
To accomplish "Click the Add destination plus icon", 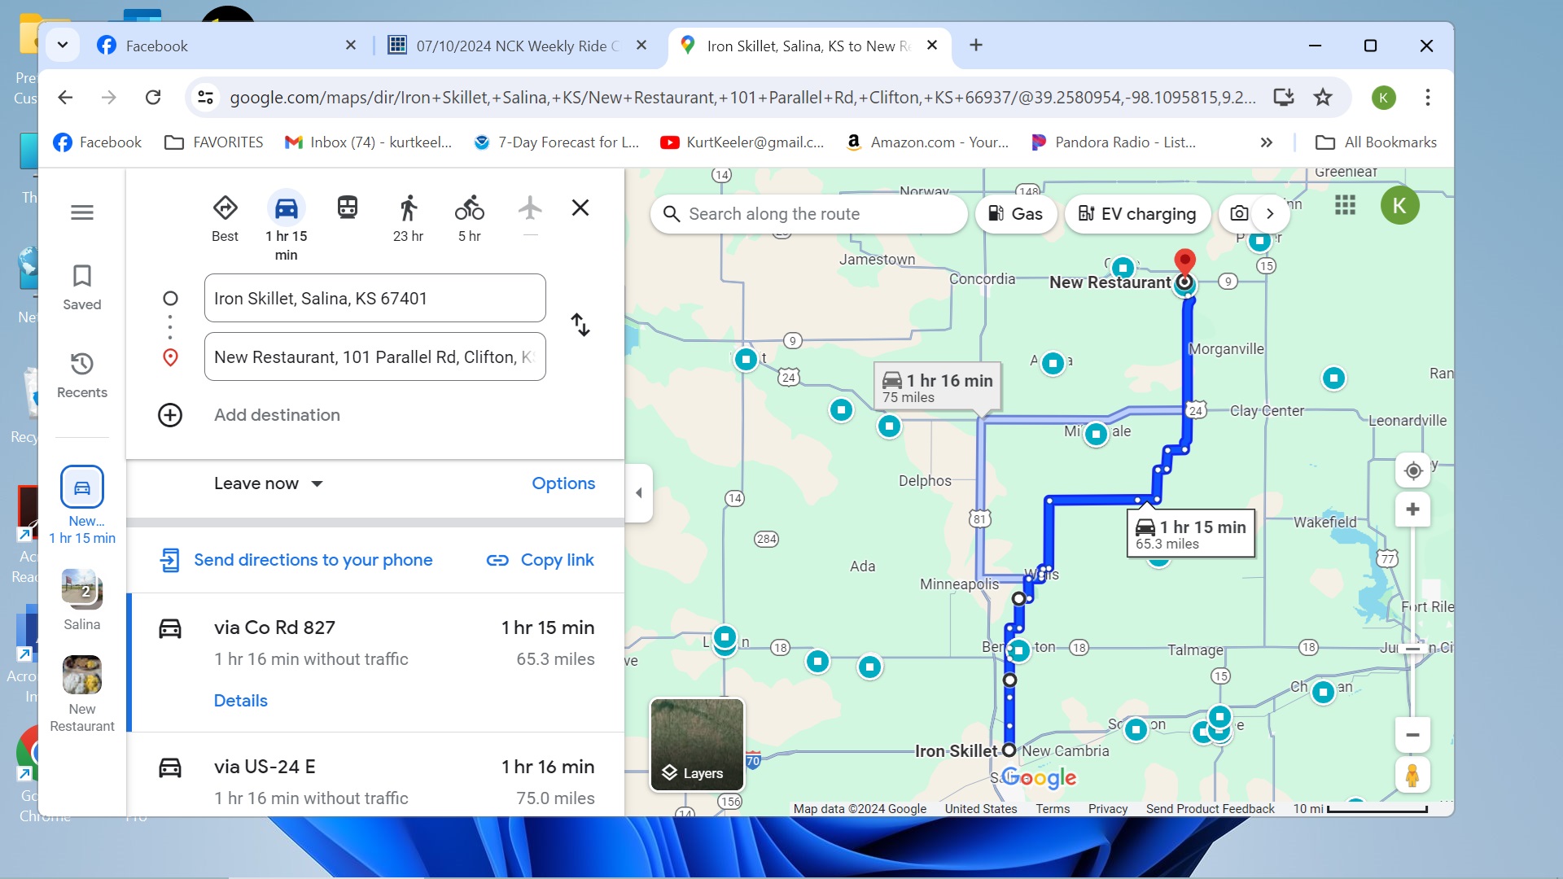I will [170, 415].
